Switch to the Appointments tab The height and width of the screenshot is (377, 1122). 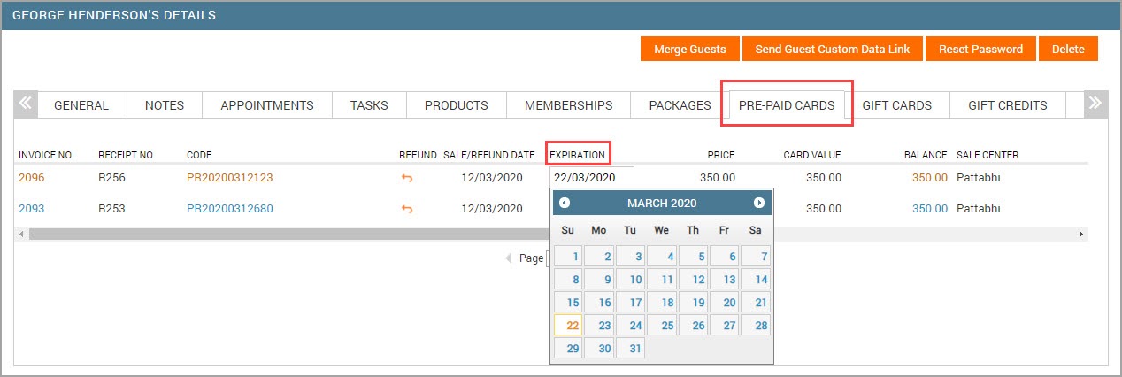[267, 104]
